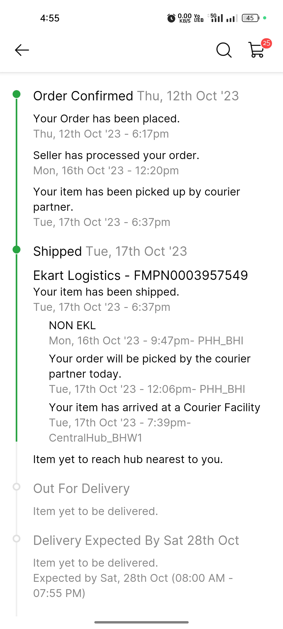Tap the back arrow icon
This screenshot has height=629, width=283.
click(22, 50)
